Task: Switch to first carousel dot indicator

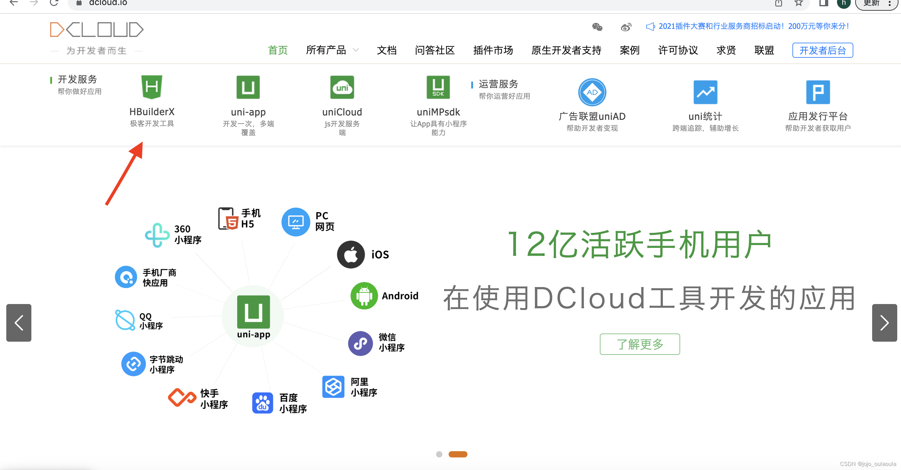Action: click(x=439, y=454)
